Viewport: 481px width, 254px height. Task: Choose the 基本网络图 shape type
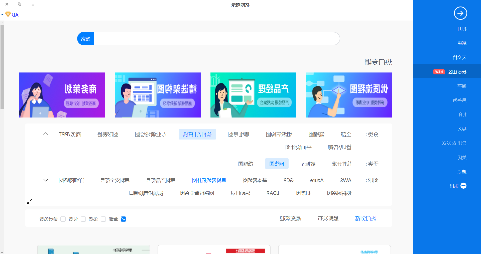255,180
